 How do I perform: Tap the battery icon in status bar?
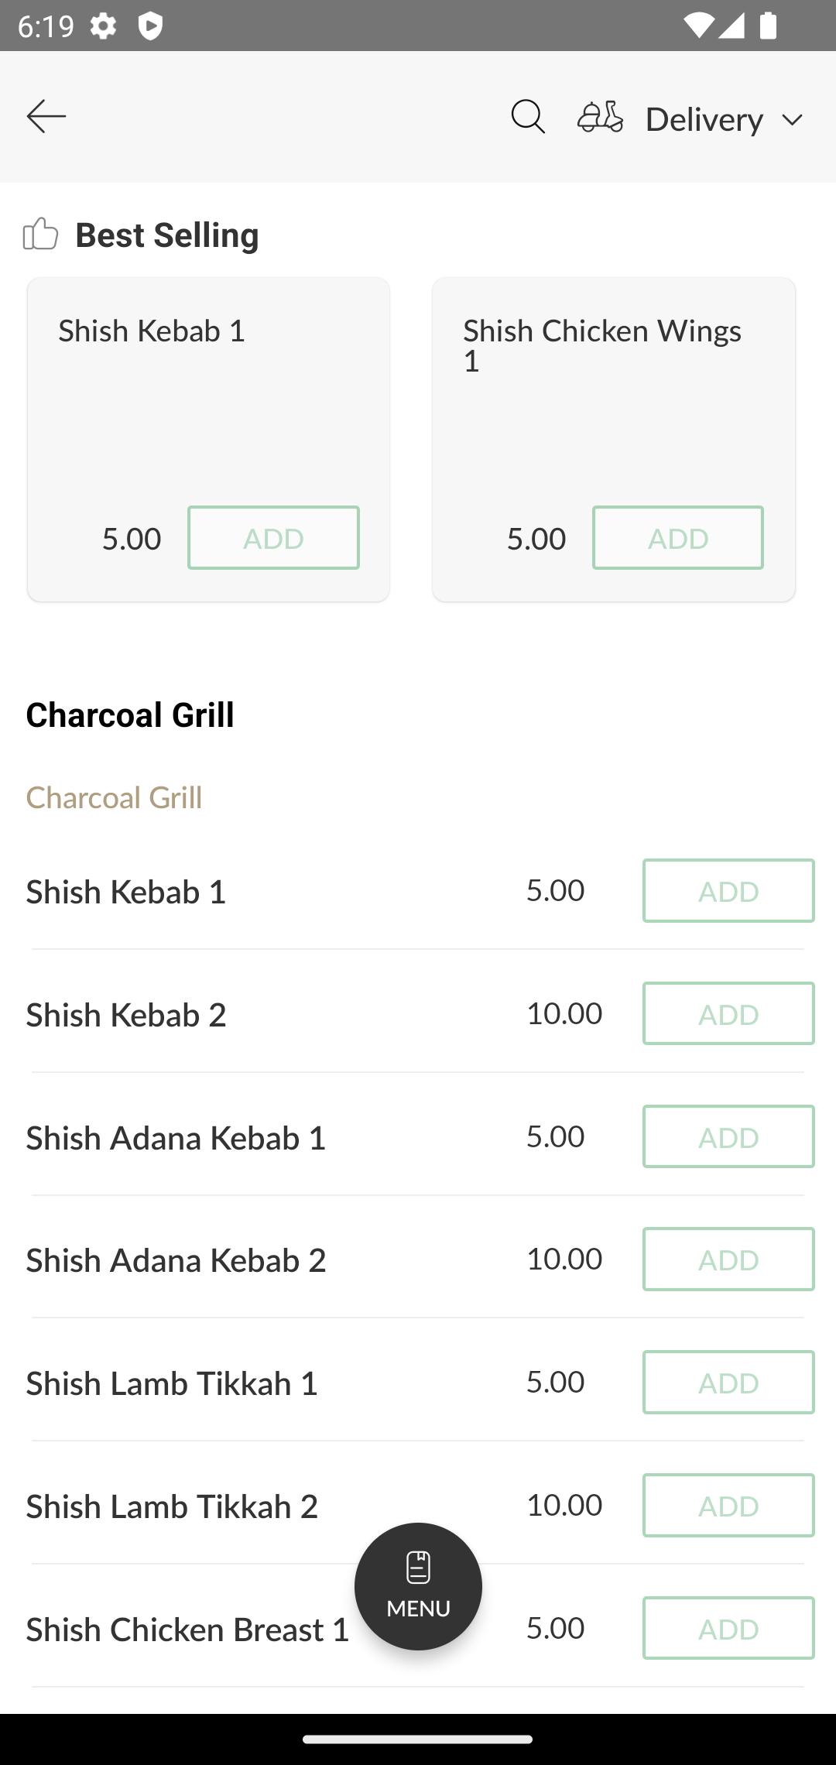tap(768, 26)
